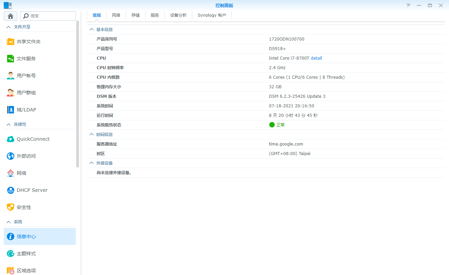Click the sidebar vertical scrollbar
This screenshot has width=449, height=275.
click(78, 94)
